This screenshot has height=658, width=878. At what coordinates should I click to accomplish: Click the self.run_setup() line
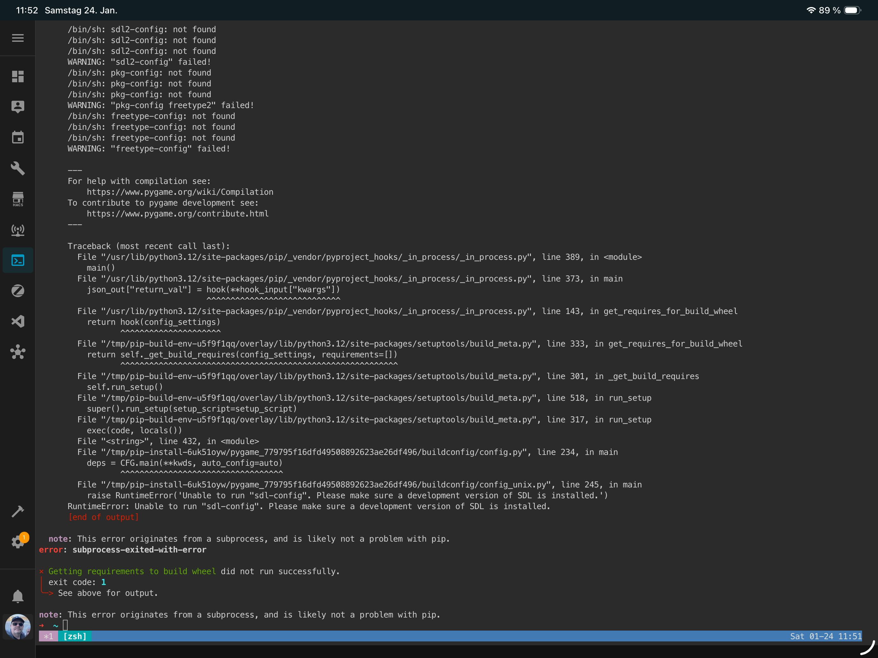point(125,387)
